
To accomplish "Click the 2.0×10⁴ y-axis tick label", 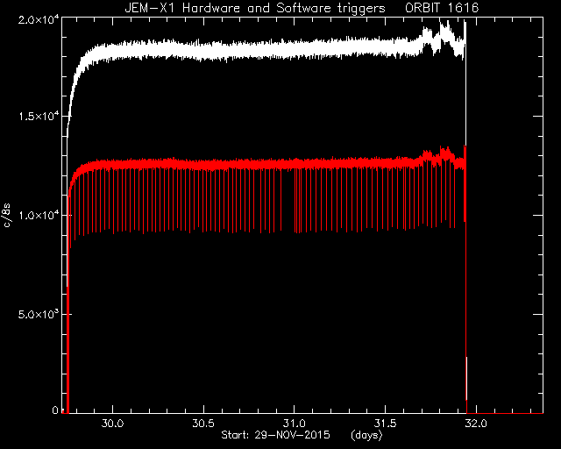I will click(x=38, y=20).
